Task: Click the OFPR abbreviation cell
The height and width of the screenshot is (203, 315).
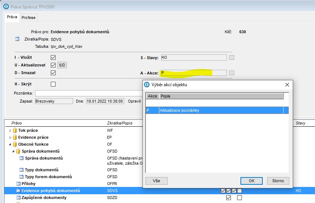Action: click(x=112, y=184)
